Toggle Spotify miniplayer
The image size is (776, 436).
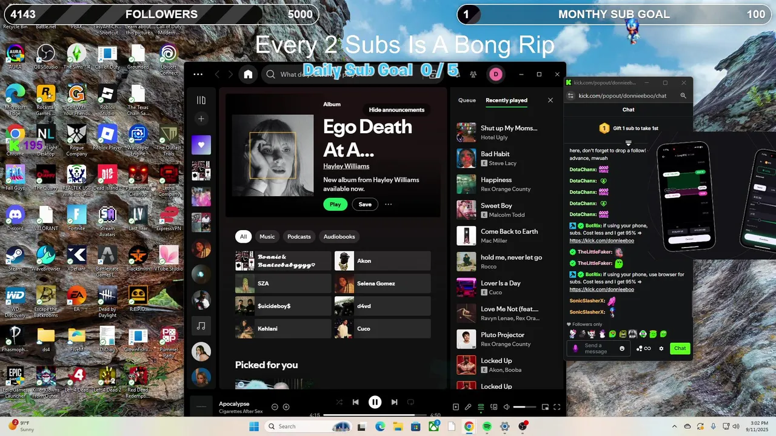(545, 407)
